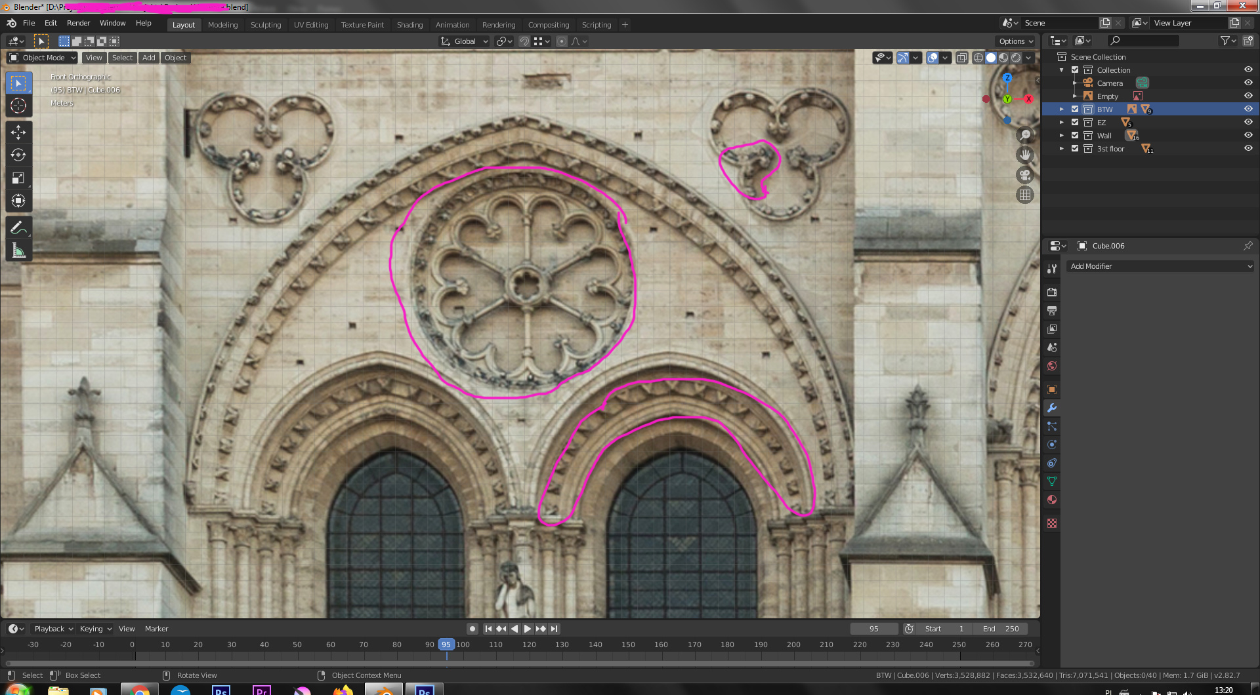
Task: Open the Object Mode dropdown
Action: (43, 58)
